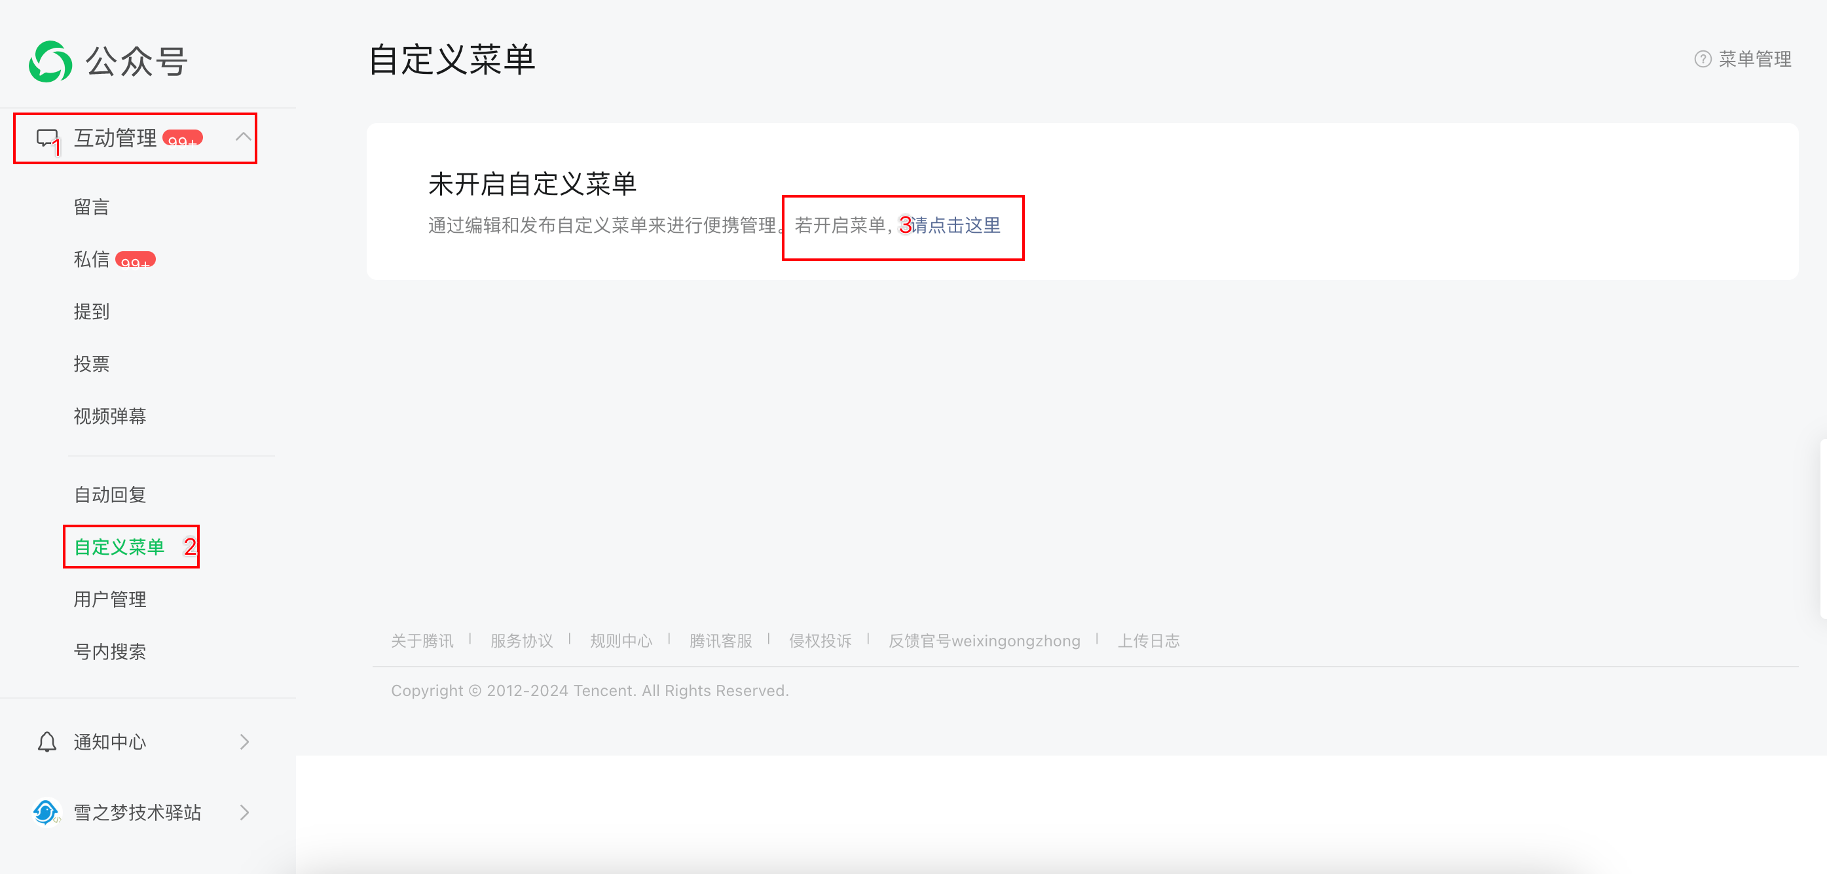
Task: Click the 雪之梦技术驿站 avatar icon
Action: (46, 812)
